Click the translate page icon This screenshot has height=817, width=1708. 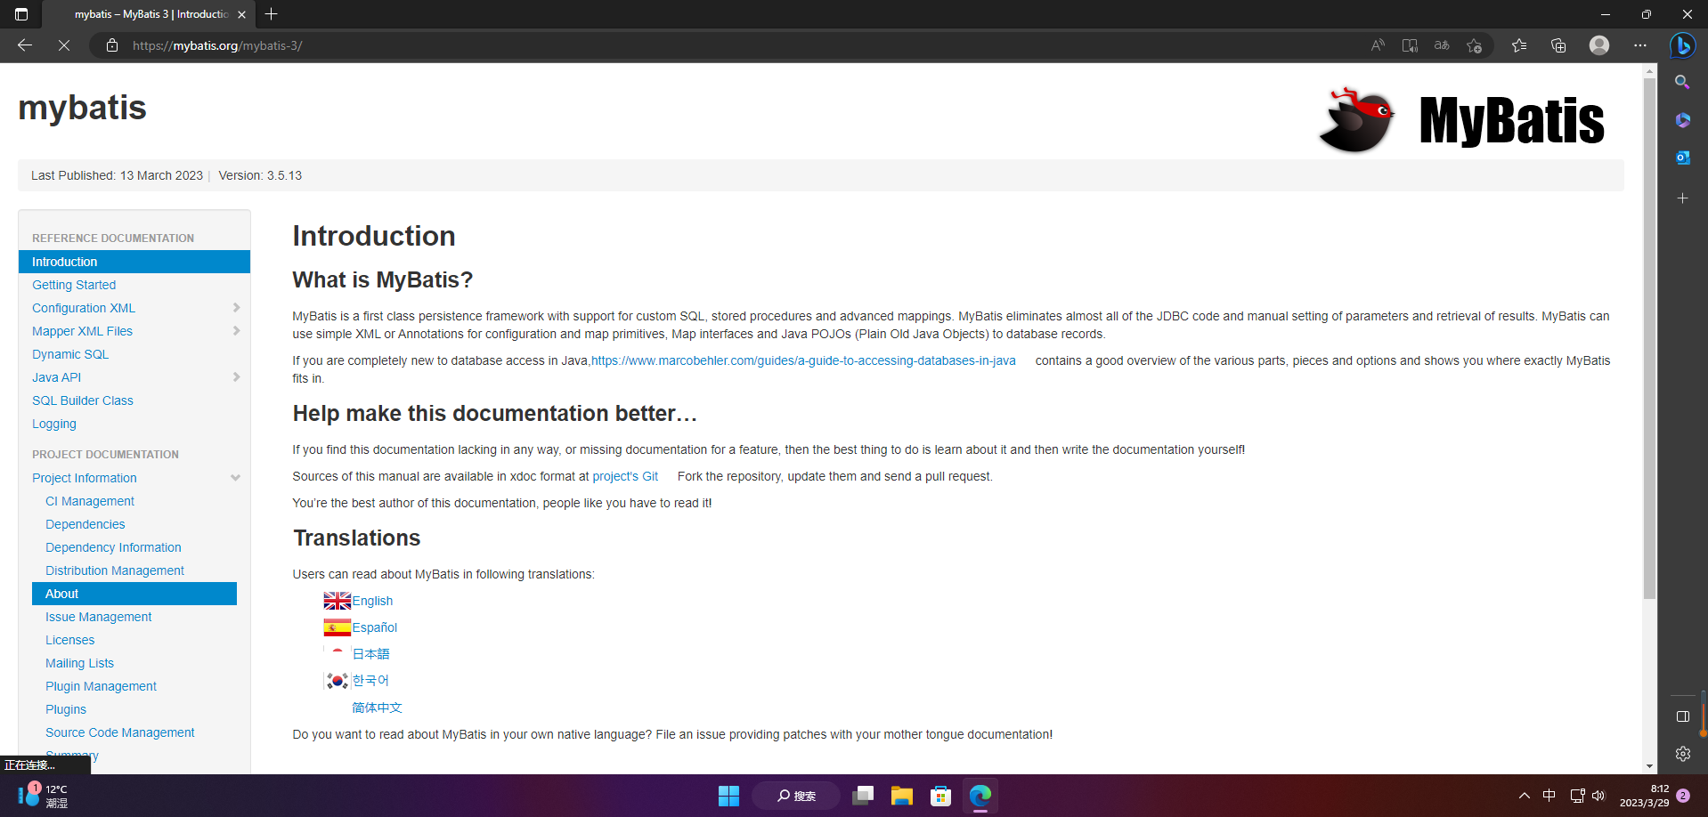click(x=1442, y=45)
